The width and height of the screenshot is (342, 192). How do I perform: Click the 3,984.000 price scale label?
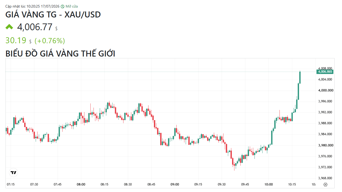pos(326,134)
